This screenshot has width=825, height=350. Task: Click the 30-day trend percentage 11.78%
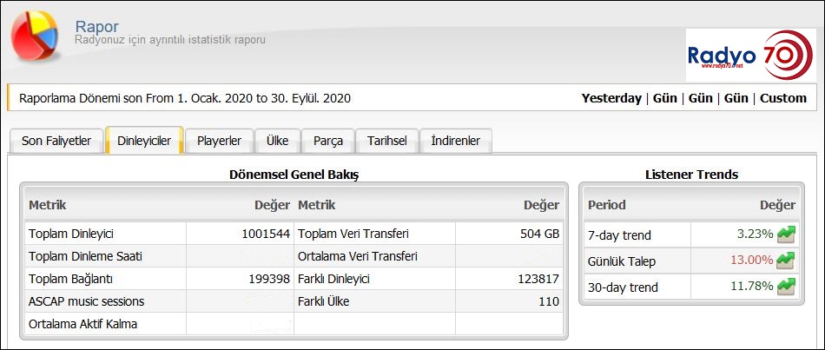click(753, 287)
